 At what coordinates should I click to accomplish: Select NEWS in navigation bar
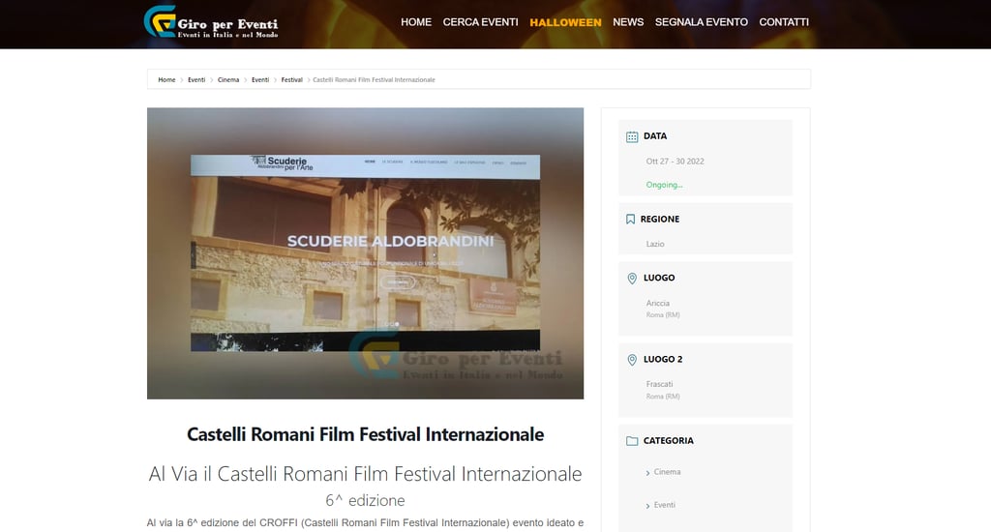pyautogui.click(x=628, y=22)
